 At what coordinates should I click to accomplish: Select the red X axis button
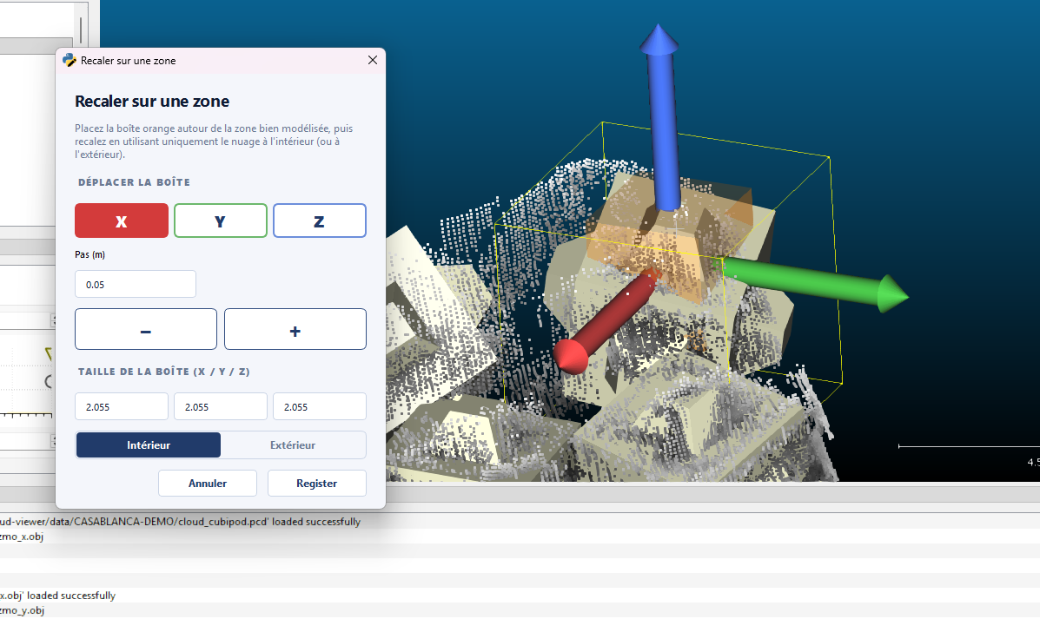122,221
